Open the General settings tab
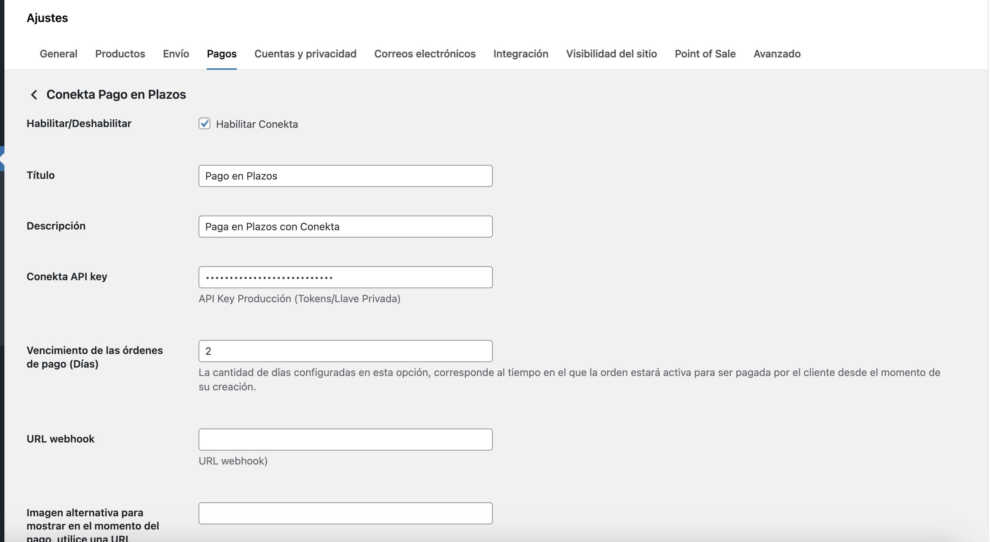990x542 pixels. (58, 54)
